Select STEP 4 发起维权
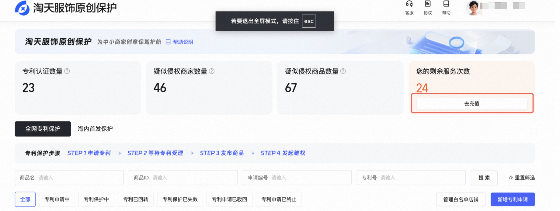Screen dimensions: 560x211 pyautogui.click(x=283, y=153)
